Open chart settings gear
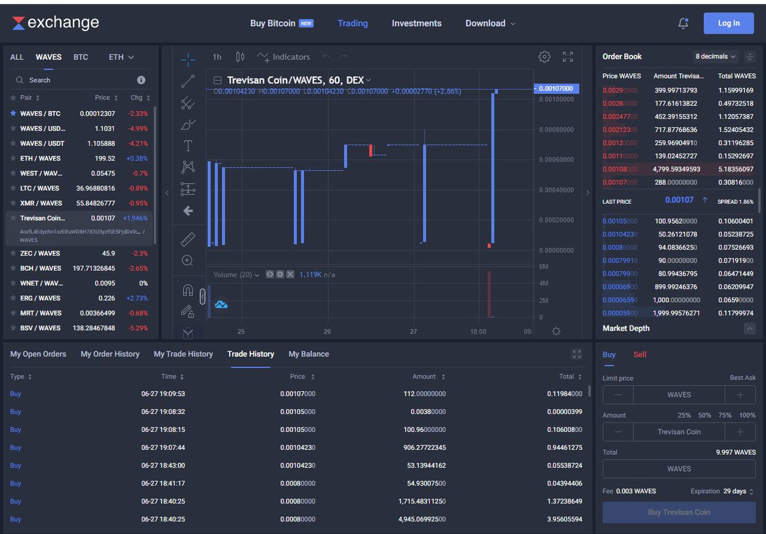 pyautogui.click(x=544, y=57)
